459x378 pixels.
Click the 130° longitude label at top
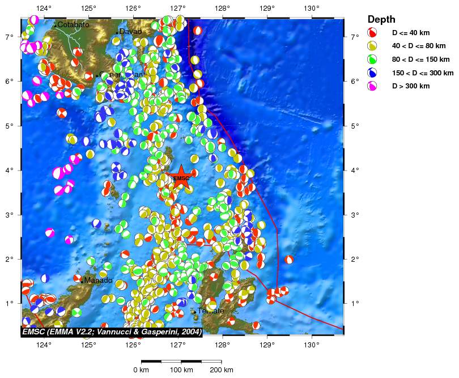pyautogui.click(x=312, y=9)
